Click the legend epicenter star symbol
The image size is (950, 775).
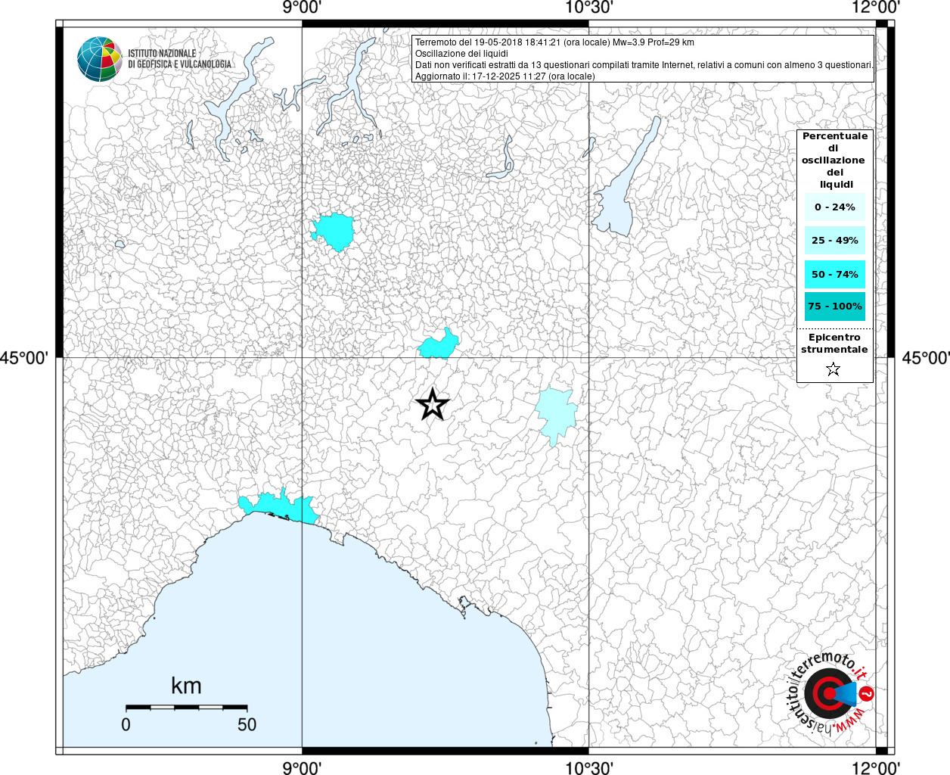833,369
